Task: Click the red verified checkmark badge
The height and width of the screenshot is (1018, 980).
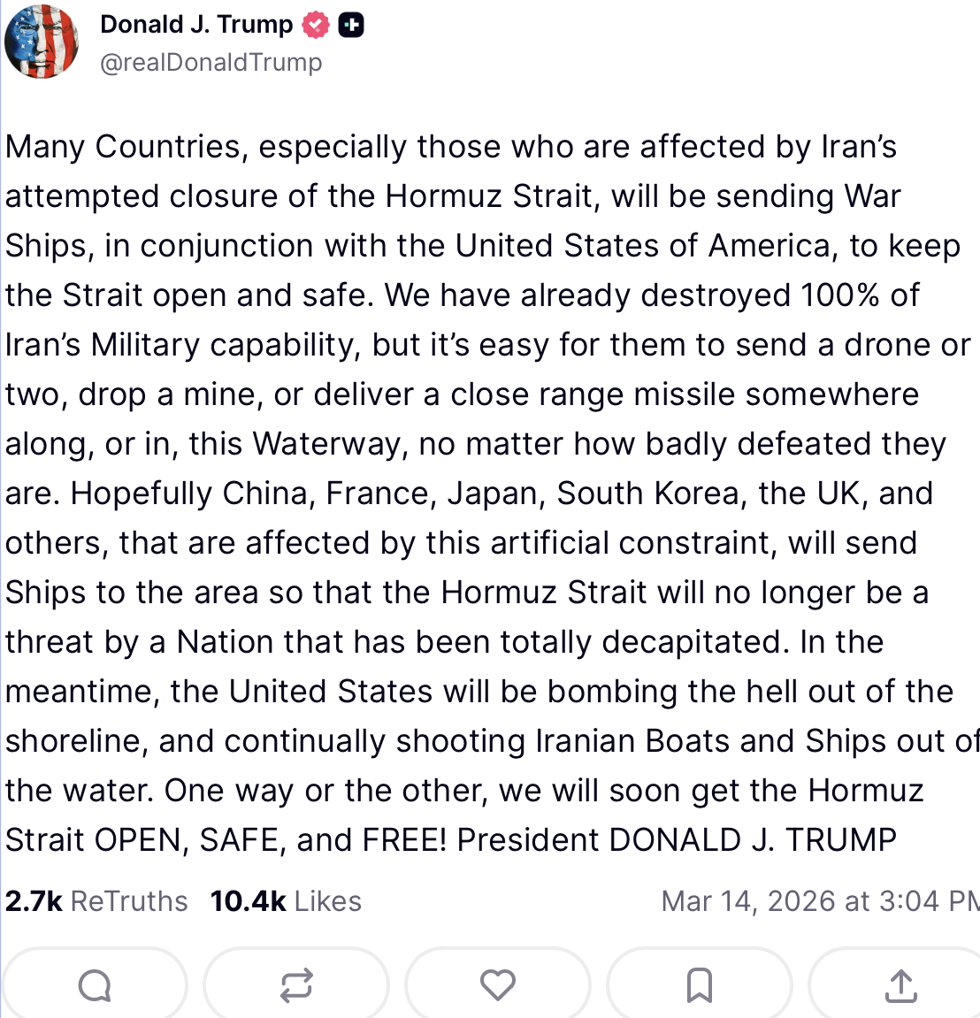Action: click(316, 25)
